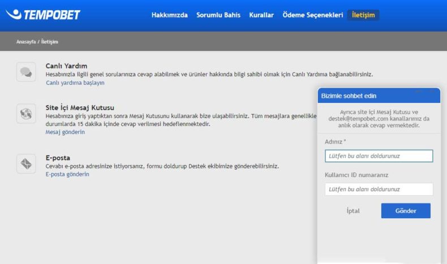Click the Canlı Yardım chat bubble icon
This screenshot has height=264, width=447.
coord(26,72)
